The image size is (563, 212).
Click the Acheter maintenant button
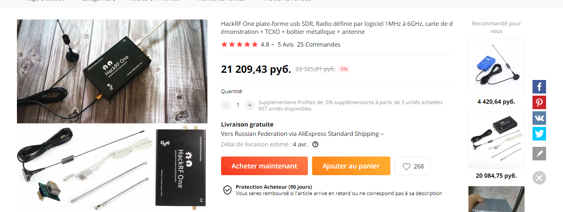[x=264, y=166]
